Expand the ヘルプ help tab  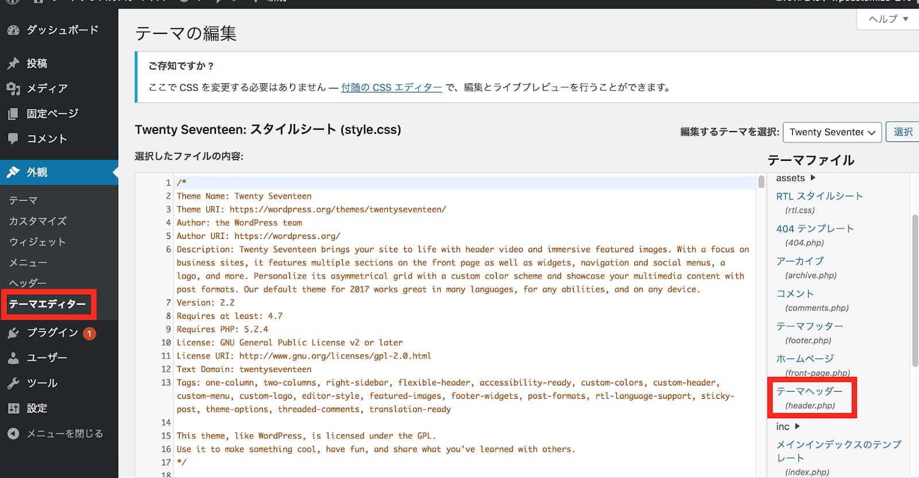tap(888, 19)
